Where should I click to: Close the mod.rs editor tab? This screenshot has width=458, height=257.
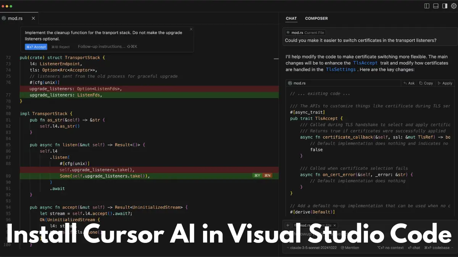[33, 18]
